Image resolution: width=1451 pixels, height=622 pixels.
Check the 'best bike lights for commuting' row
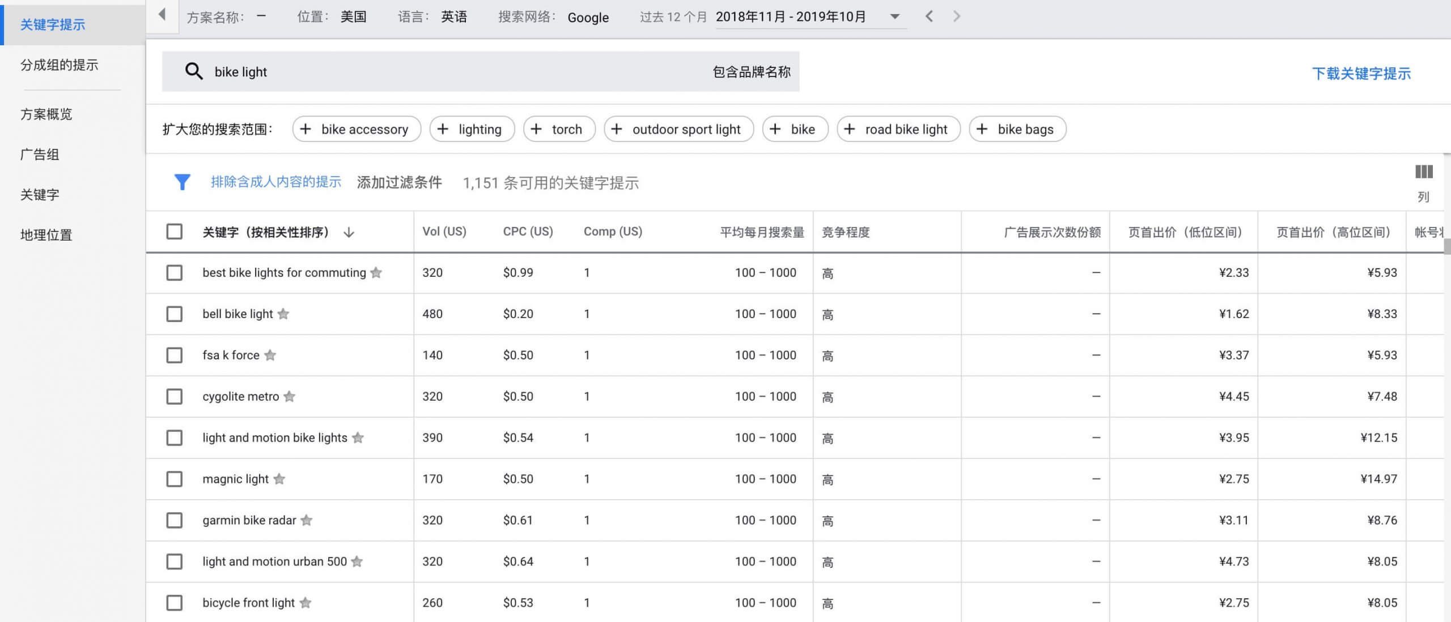(x=175, y=273)
